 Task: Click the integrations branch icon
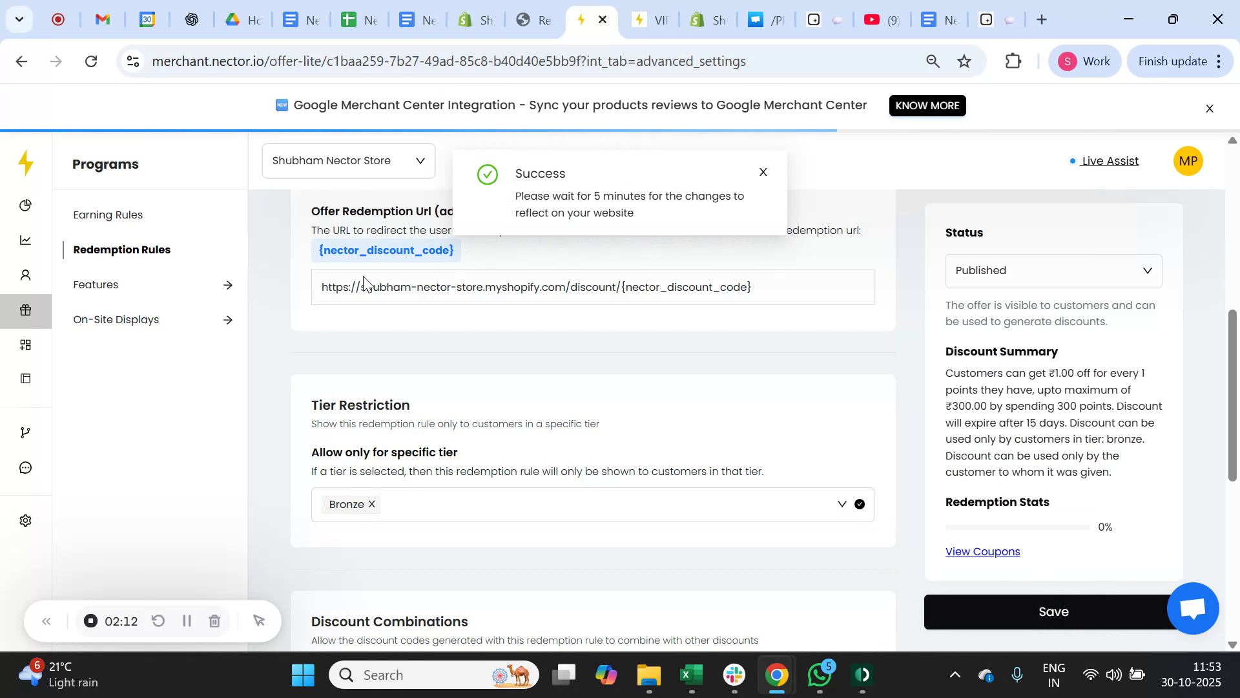pyautogui.click(x=26, y=432)
